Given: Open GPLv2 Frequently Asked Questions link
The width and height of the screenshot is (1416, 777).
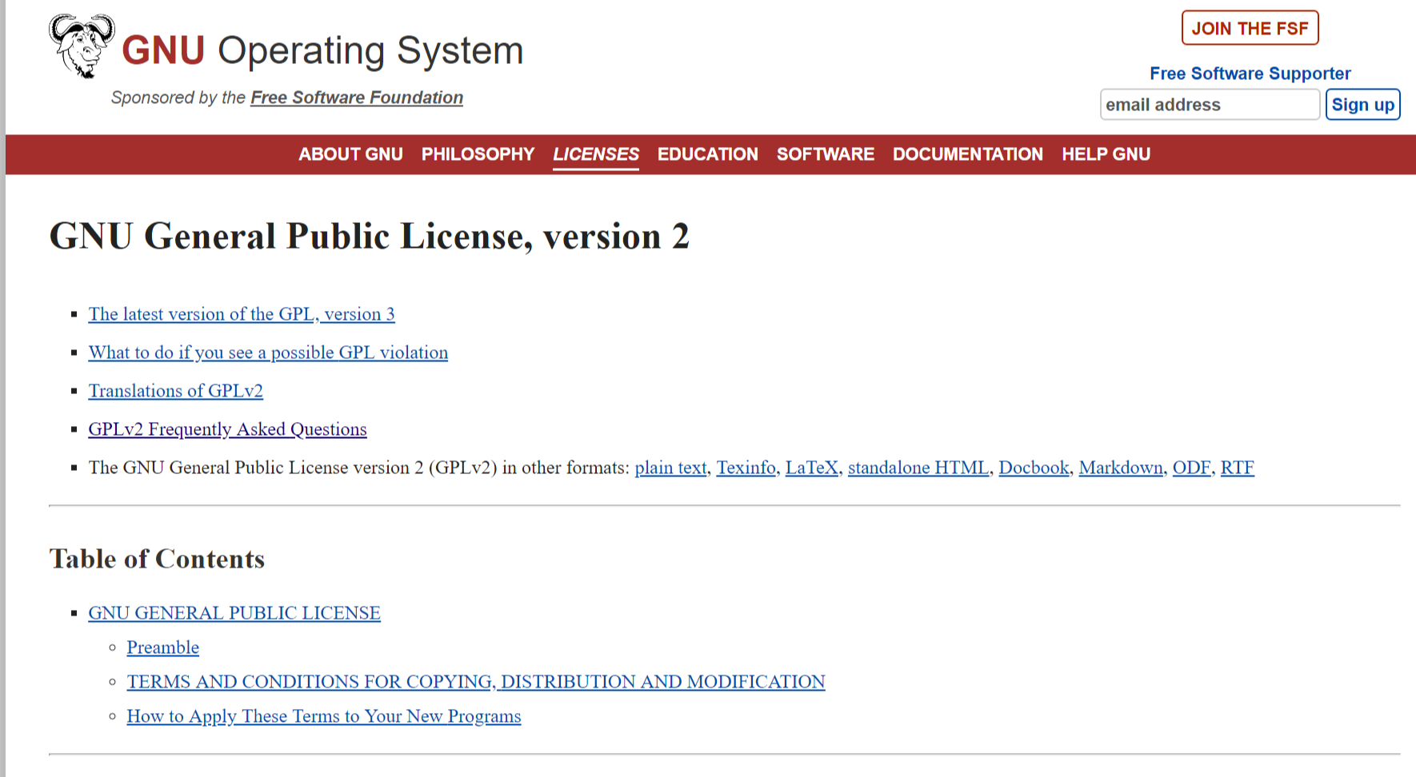Looking at the screenshot, I should tap(227, 429).
